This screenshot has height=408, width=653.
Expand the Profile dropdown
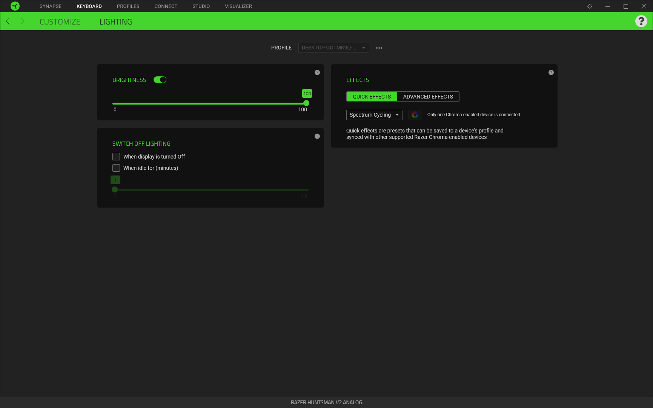333,48
